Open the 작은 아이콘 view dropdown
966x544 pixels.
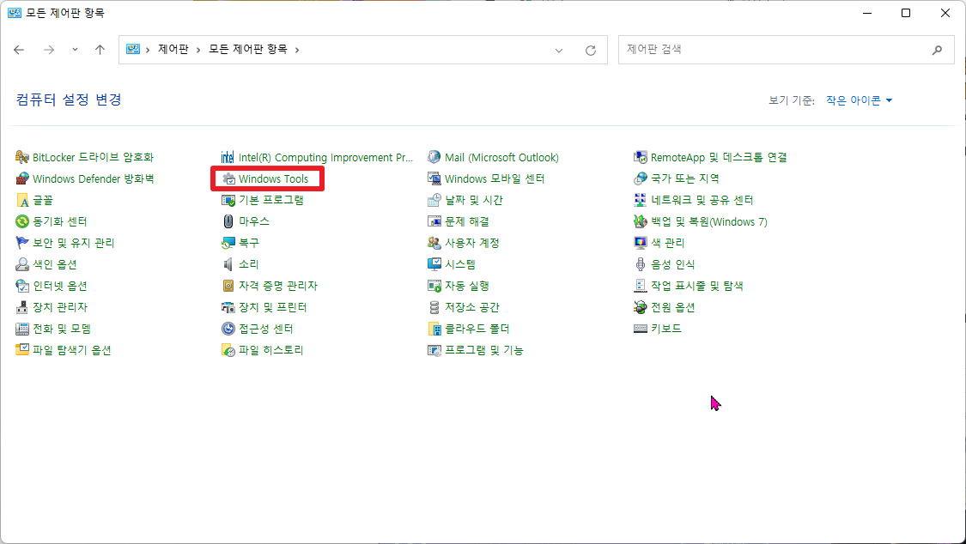(x=860, y=100)
